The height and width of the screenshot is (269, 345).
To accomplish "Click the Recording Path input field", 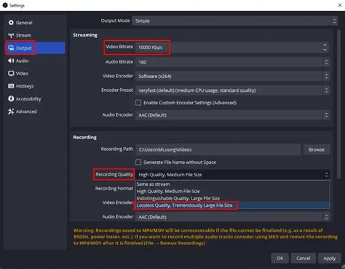I will 218,149.
